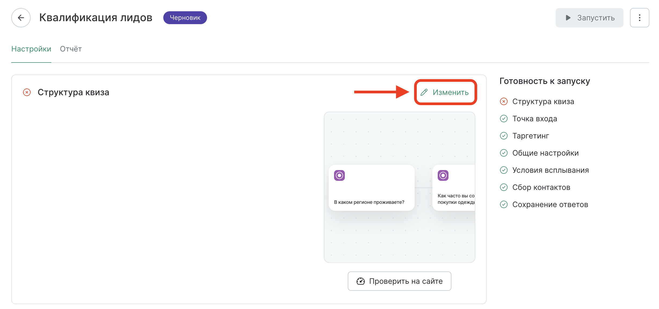The width and height of the screenshot is (659, 309).
Task: Click the purple radio icon on region question card
Action: click(339, 175)
